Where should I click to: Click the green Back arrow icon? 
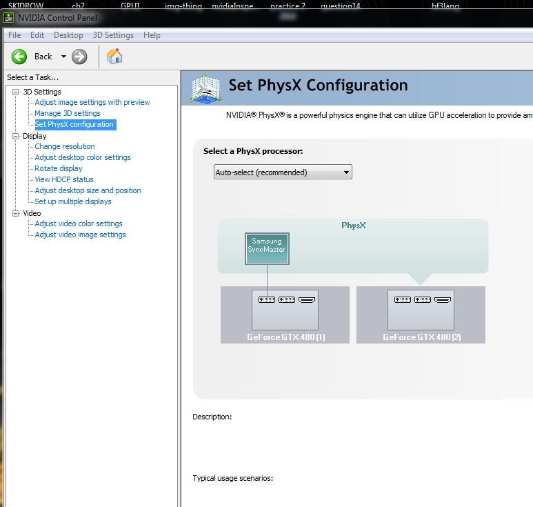pyautogui.click(x=19, y=57)
